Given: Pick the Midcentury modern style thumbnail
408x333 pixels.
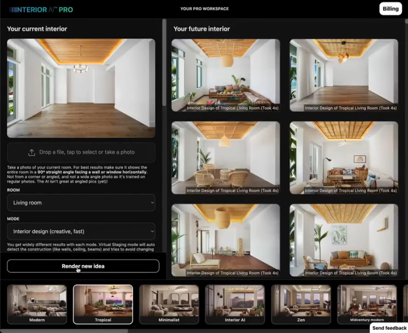Looking at the screenshot, I should coord(367,304).
